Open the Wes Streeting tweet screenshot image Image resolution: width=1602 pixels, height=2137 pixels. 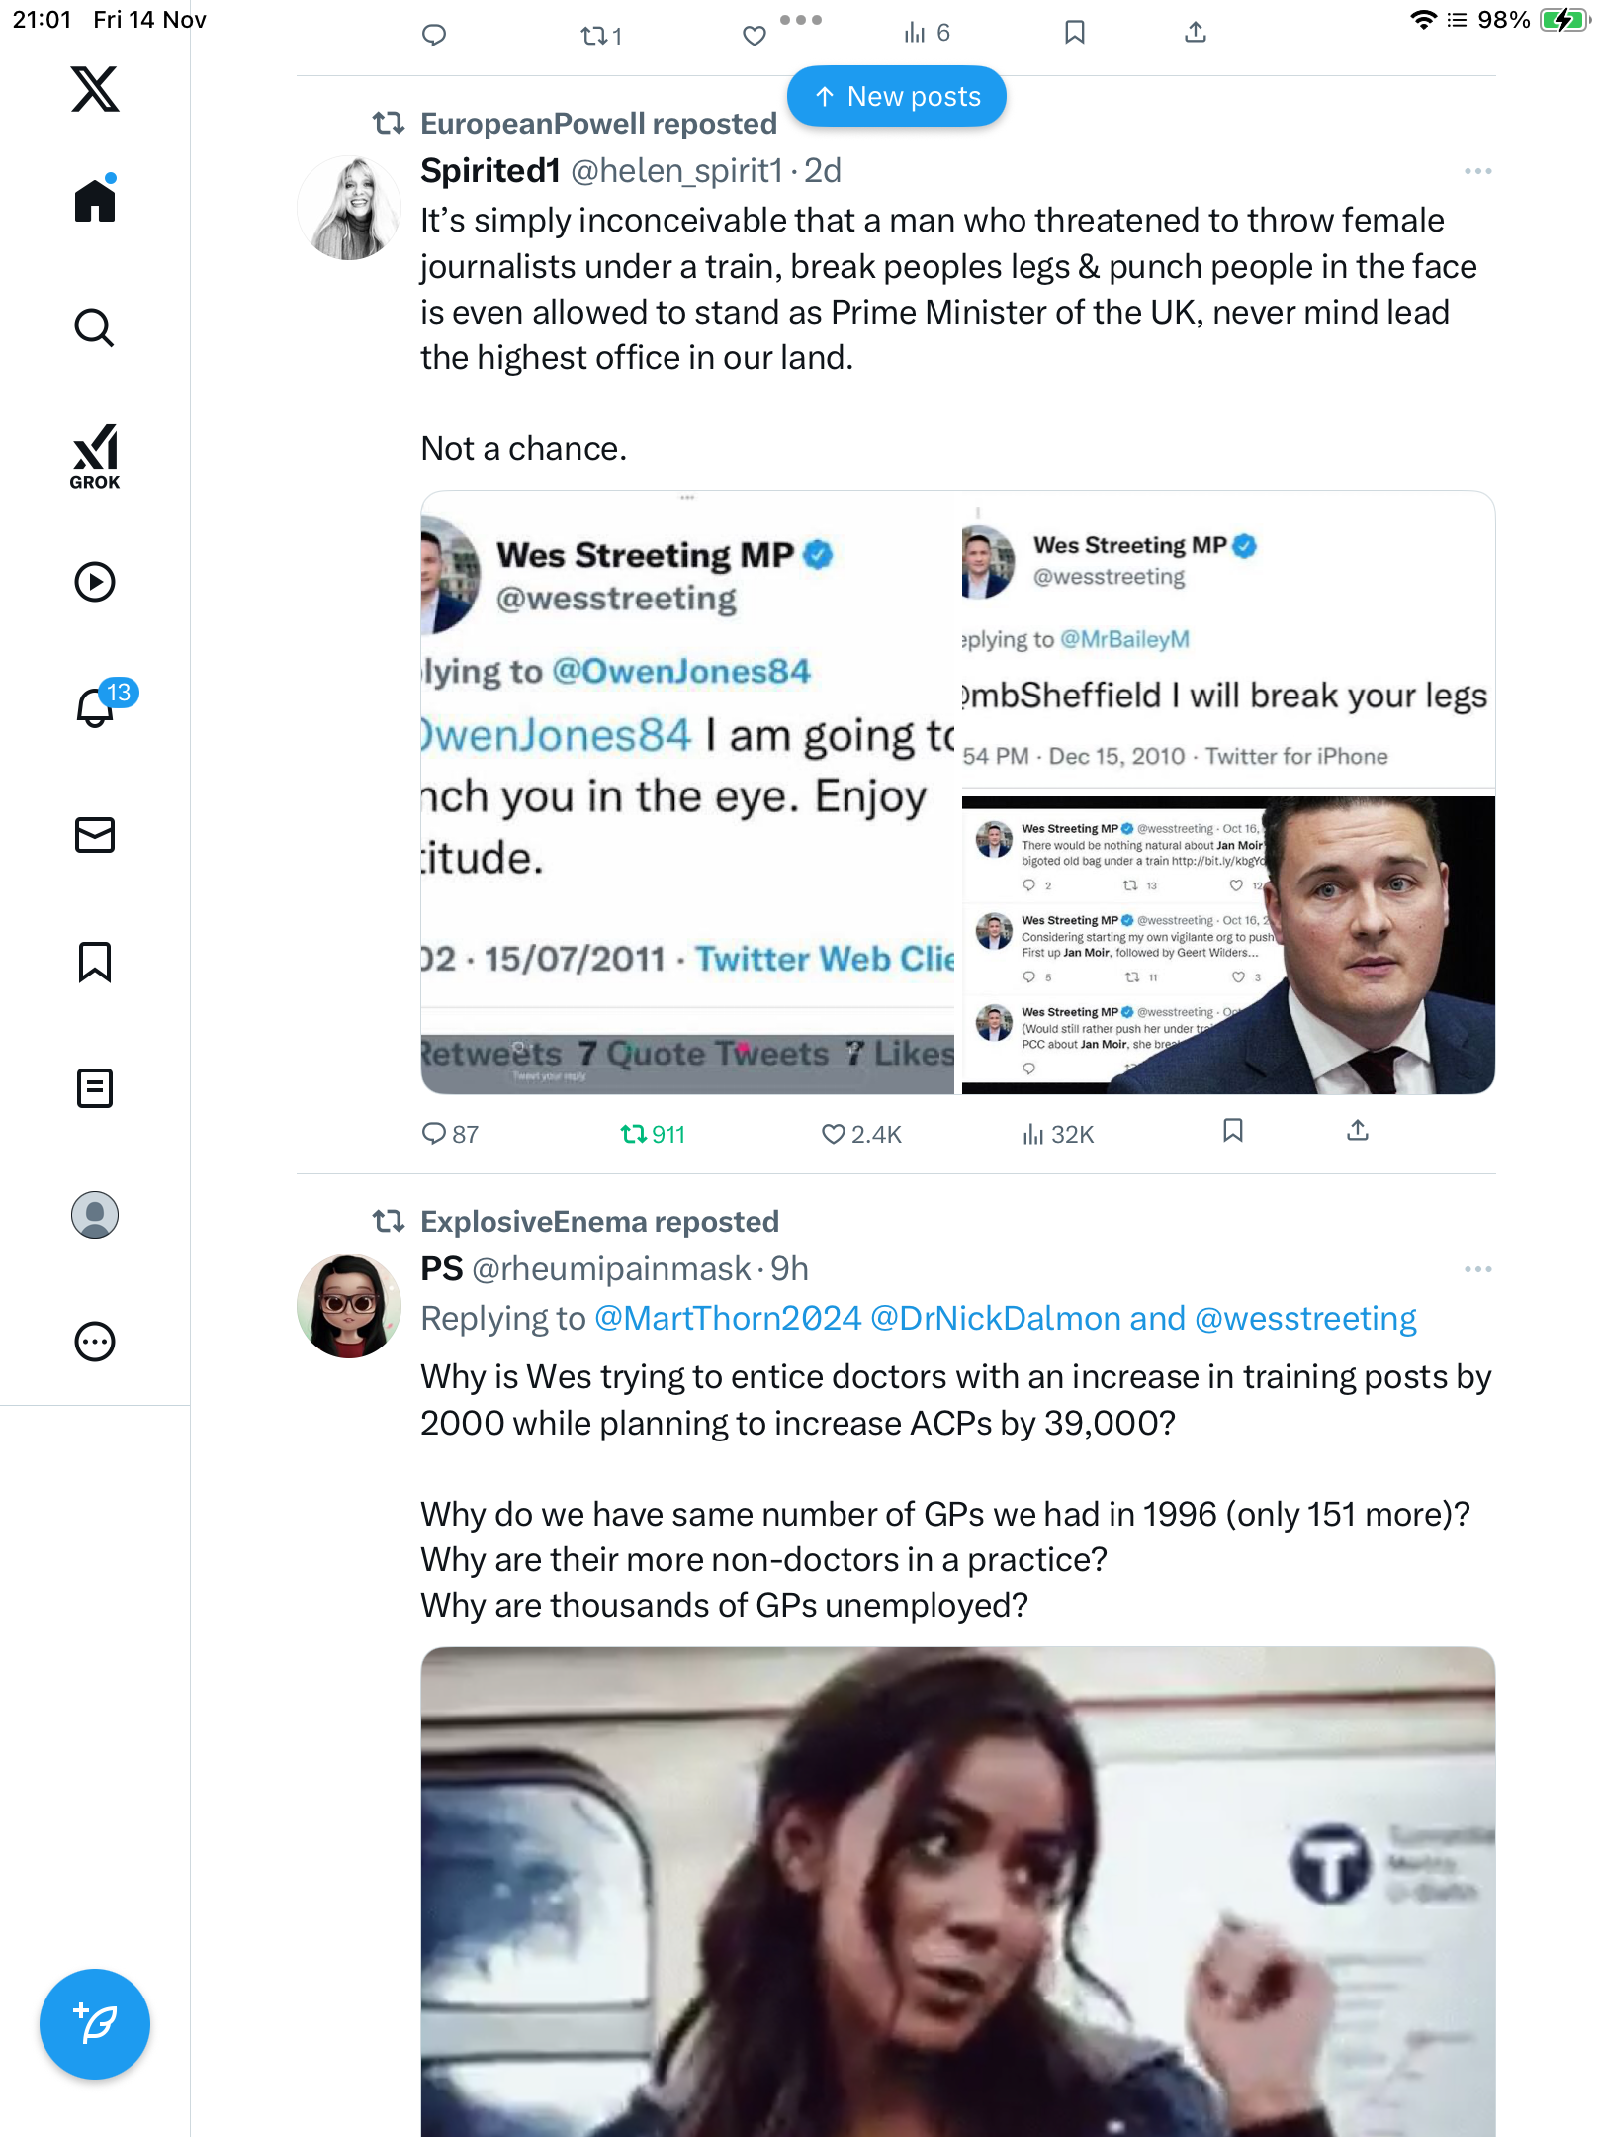[x=687, y=791]
